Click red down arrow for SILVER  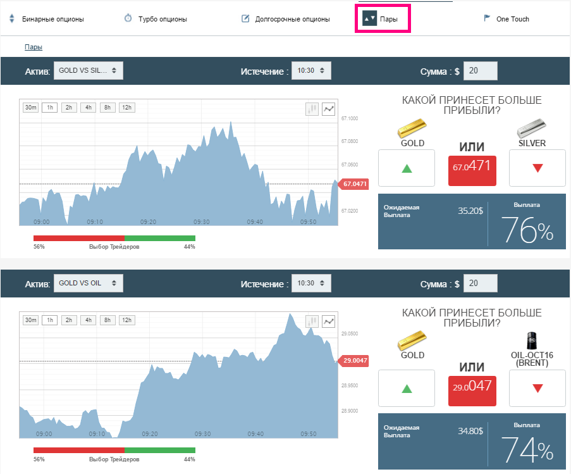(x=537, y=168)
